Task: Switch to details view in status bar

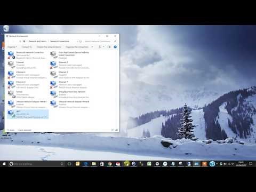Action: (x=113, y=130)
